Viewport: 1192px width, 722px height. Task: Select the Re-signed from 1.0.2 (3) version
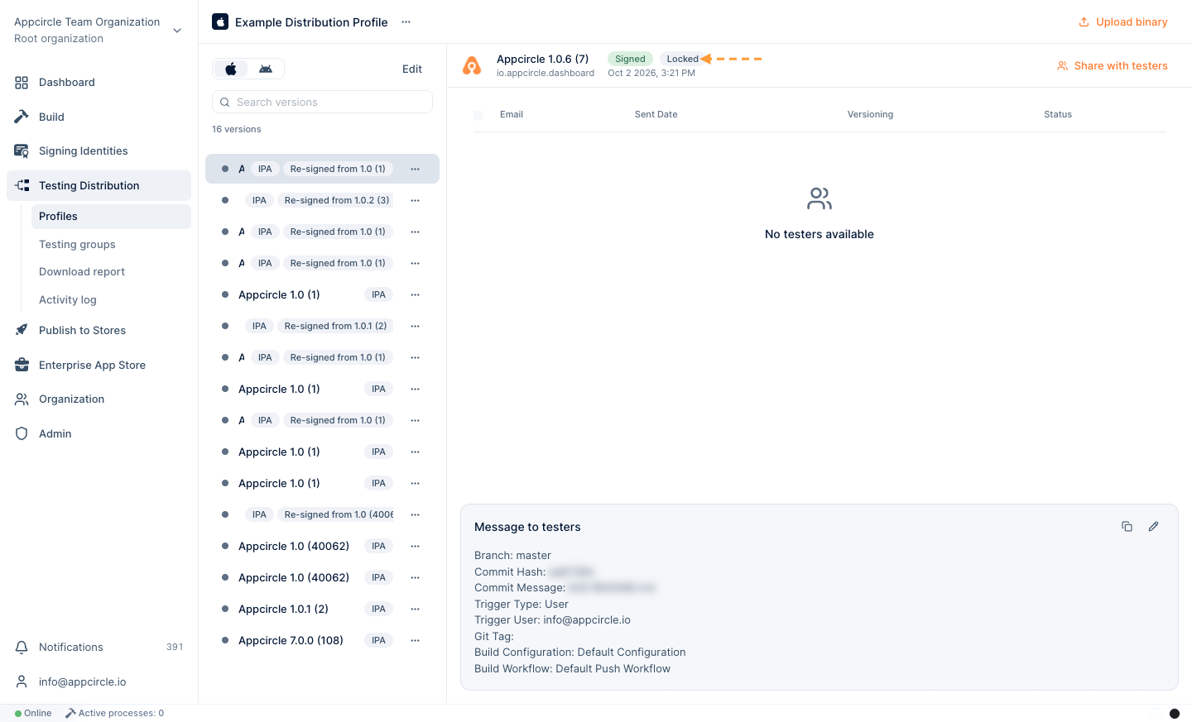click(x=322, y=200)
